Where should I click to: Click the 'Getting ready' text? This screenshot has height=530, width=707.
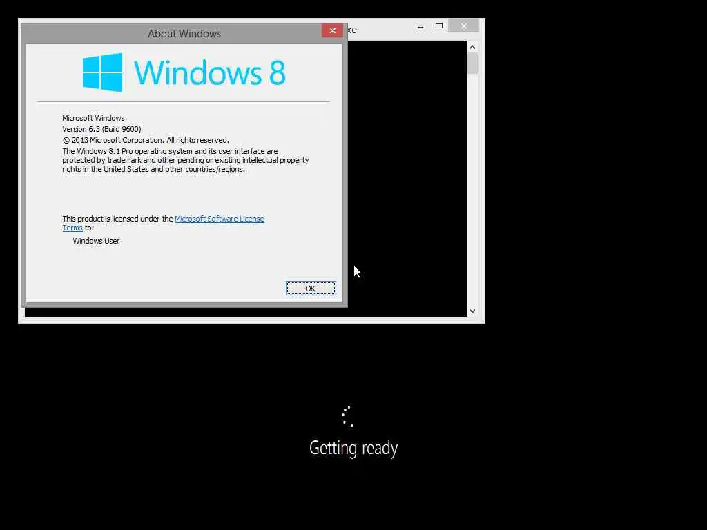[353, 449]
